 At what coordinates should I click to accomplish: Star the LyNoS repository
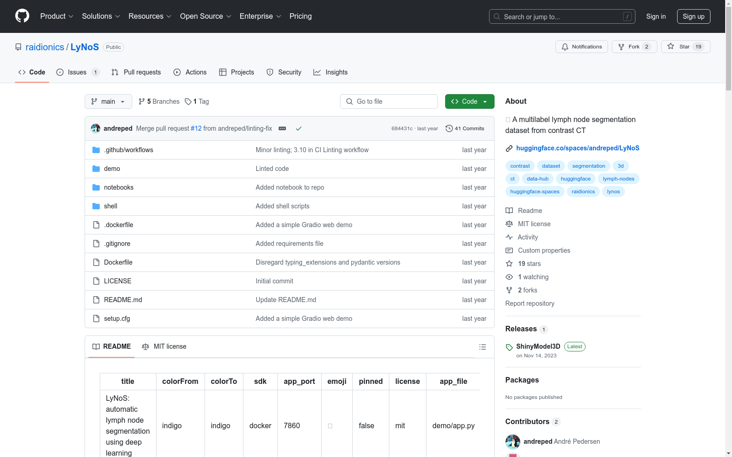[x=685, y=47]
